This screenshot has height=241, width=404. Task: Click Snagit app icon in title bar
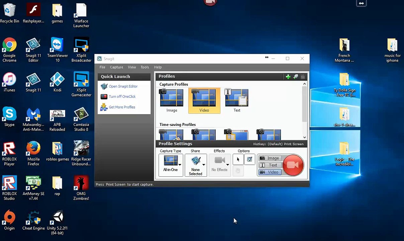(x=100, y=59)
